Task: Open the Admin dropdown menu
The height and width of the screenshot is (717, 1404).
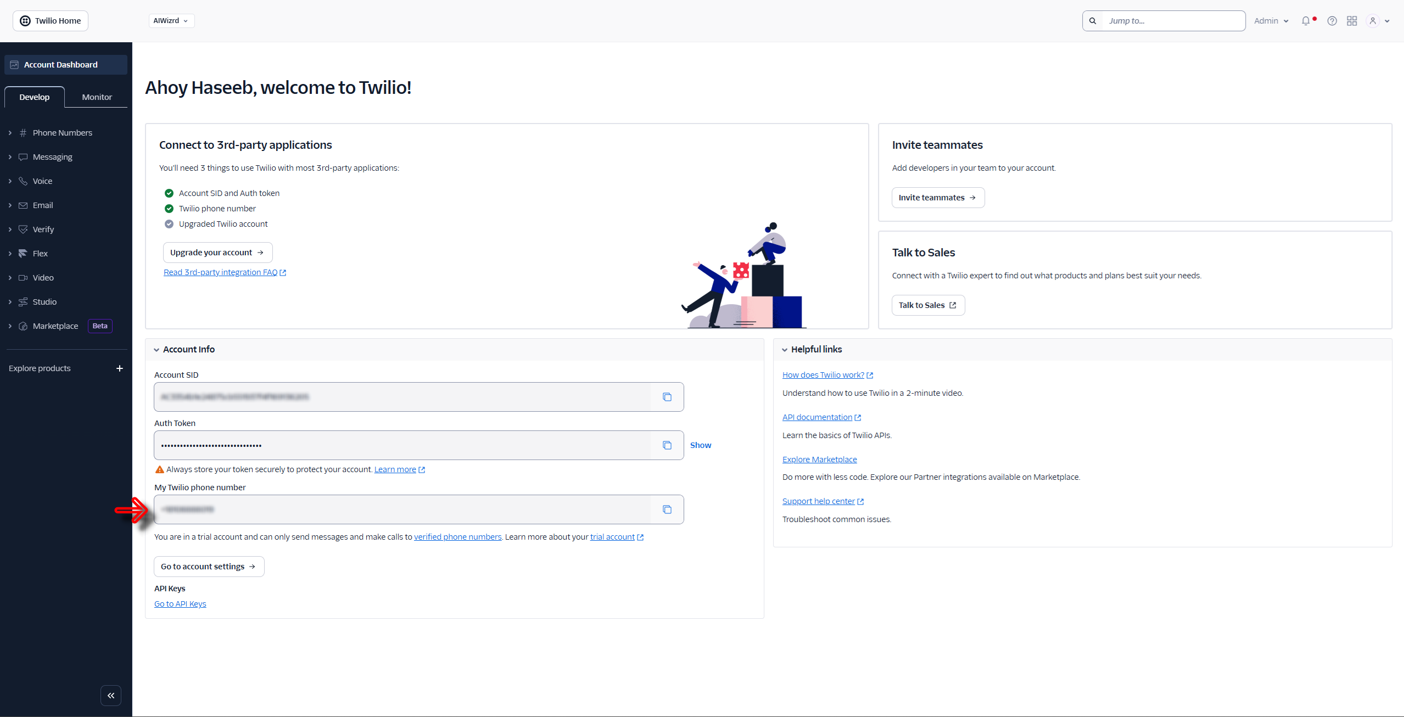Action: pyautogui.click(x=1271, y=21)
